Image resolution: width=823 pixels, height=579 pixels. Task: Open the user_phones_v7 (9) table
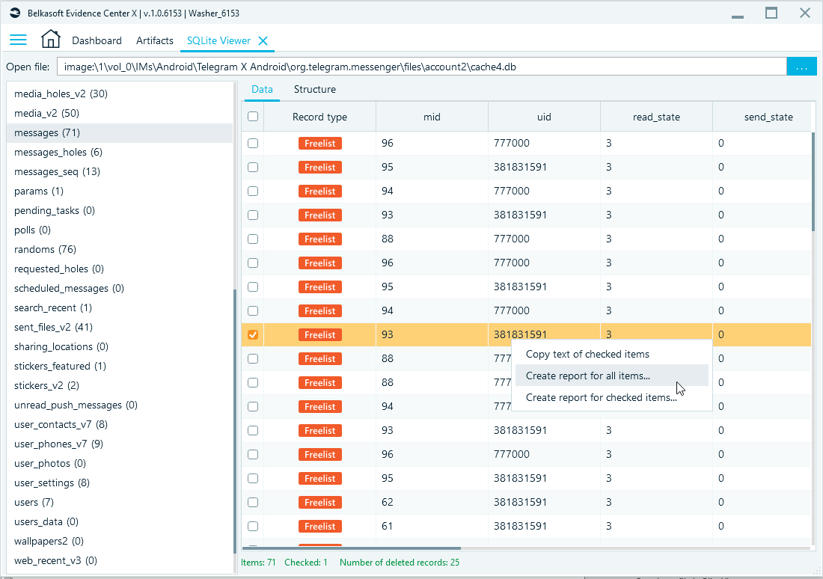[x=119, y=444]
